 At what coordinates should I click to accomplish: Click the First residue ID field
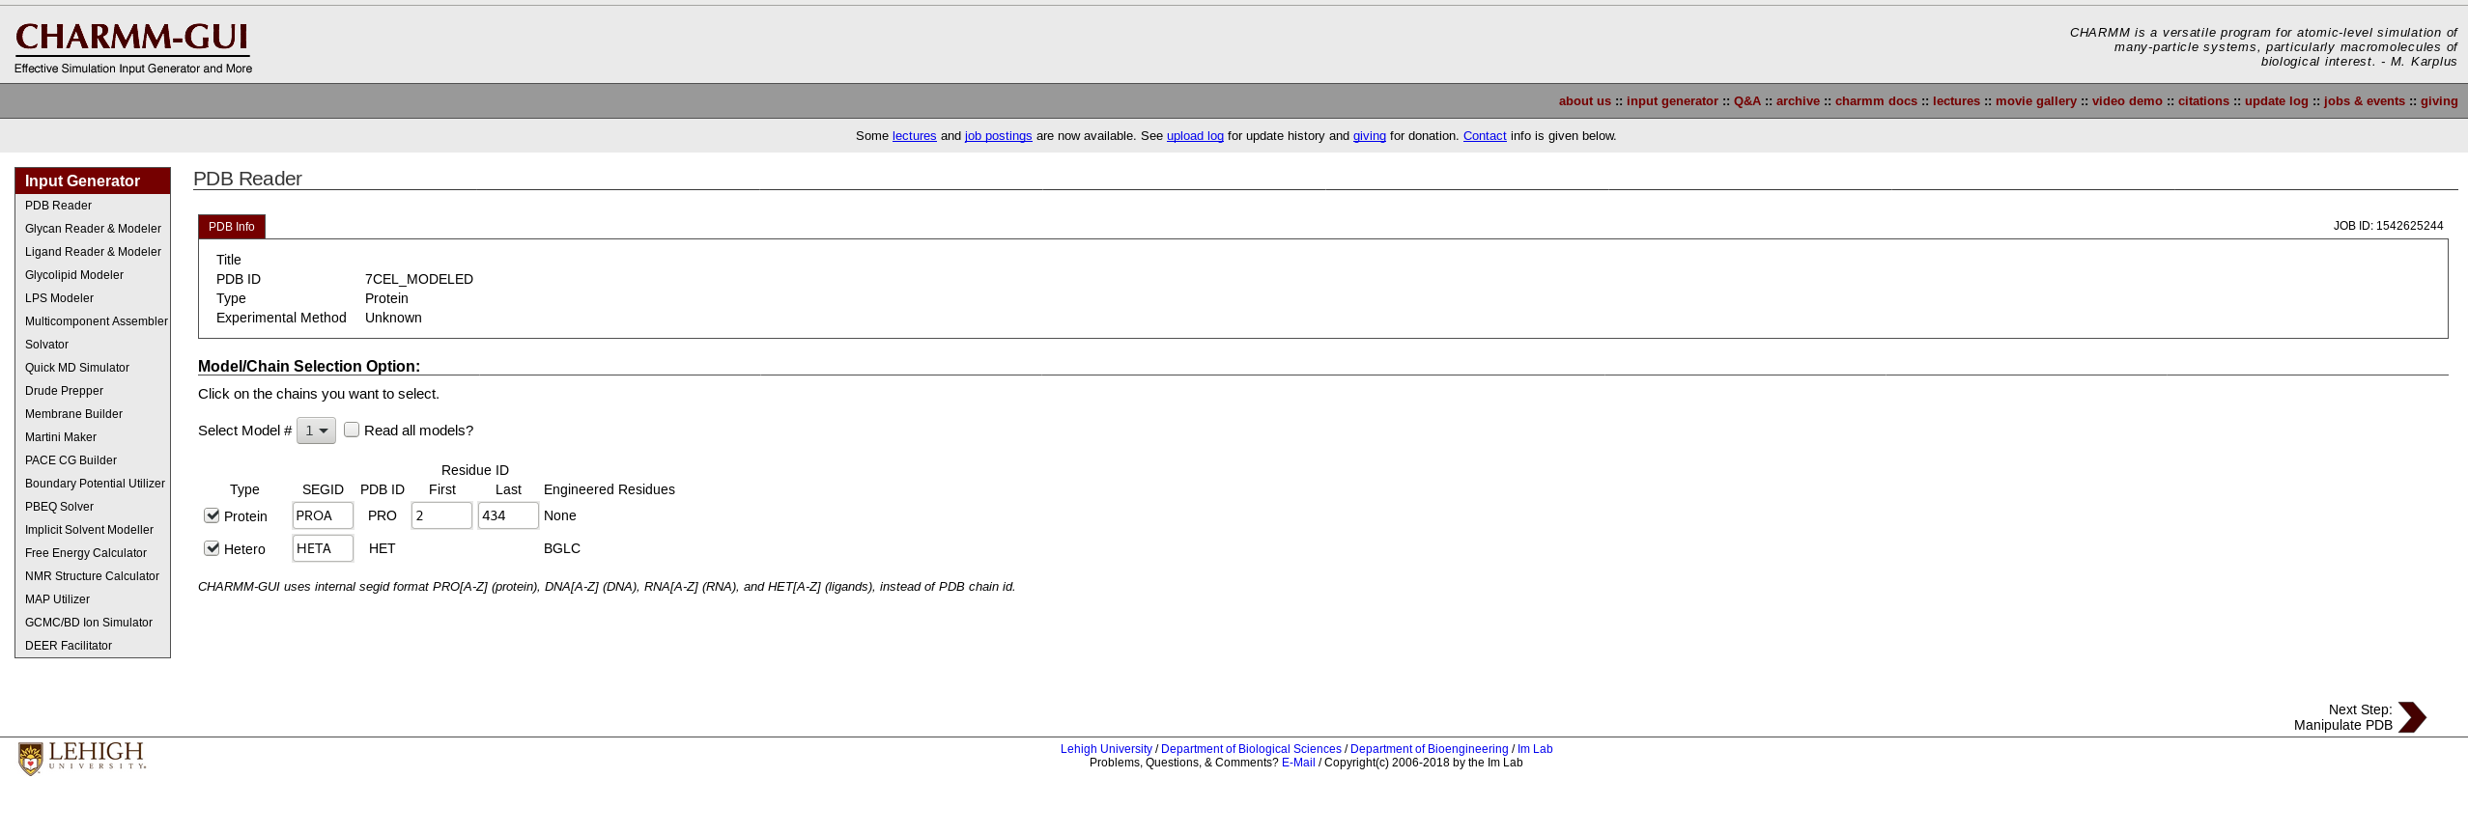pyautogui.click(x=441, y=515)
